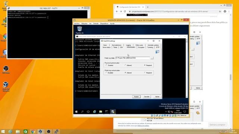Open VirtualBox Ayuda menu
This screenshot has height=134, width=239.
click(x=112, y=23)
